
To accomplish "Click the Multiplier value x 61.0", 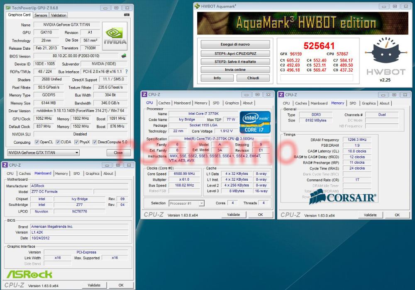I will [x=184, y=180].
